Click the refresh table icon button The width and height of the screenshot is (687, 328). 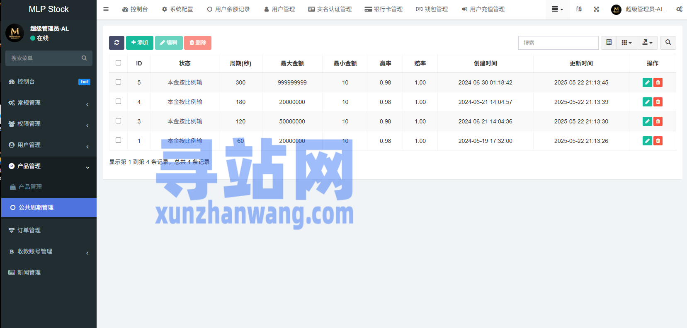pos(117,43)
